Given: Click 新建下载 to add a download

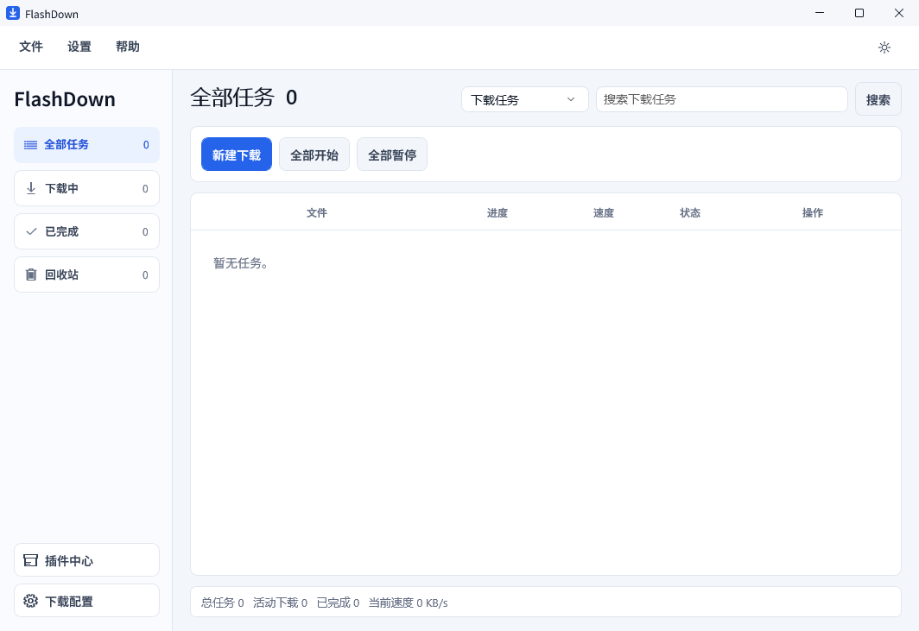Looking at the screenshot, I should coord(236,155).
